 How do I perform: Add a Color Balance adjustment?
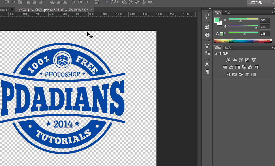coord(231,68)
